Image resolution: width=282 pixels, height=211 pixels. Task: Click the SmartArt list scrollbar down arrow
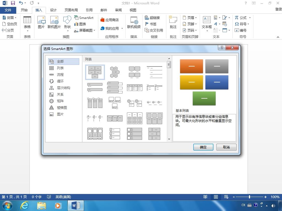[169, 139]
